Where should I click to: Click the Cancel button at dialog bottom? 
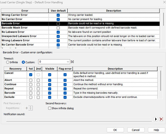[136, 130]
